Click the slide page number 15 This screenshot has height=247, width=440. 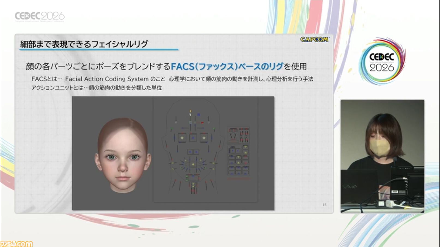click(324, 205)
